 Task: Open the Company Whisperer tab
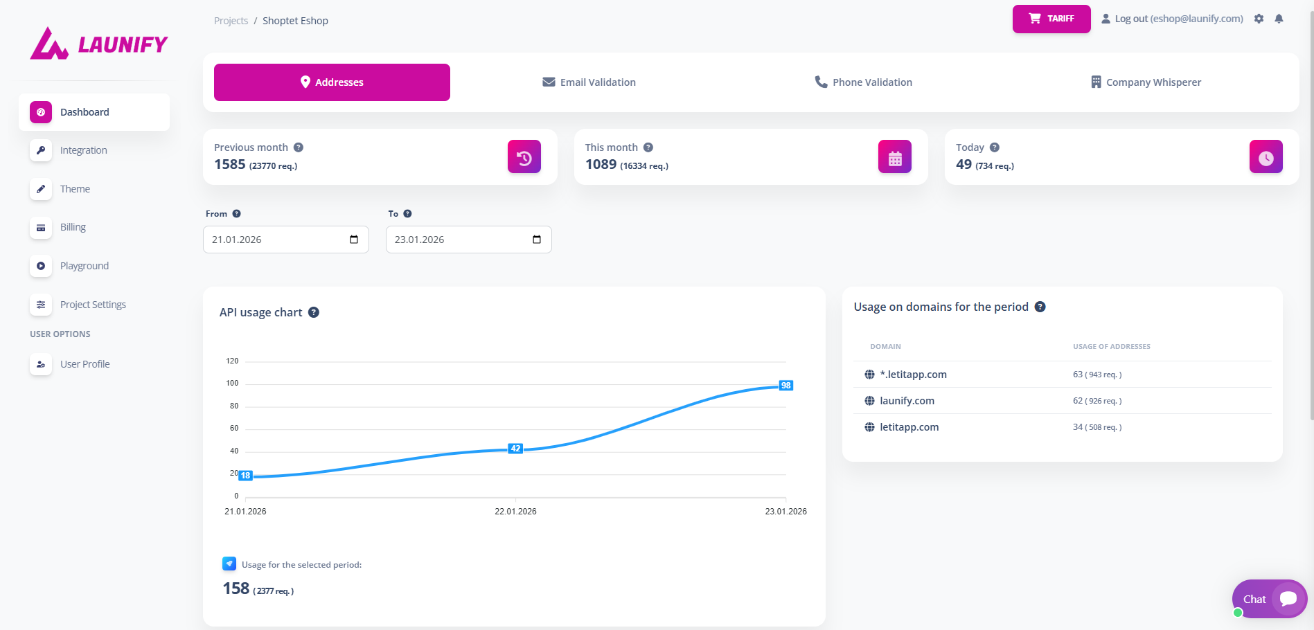coord(1146,82)
